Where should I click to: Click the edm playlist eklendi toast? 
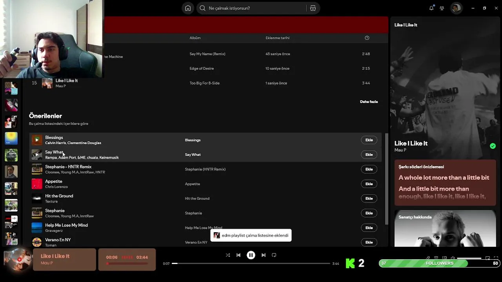coord(251,235)
